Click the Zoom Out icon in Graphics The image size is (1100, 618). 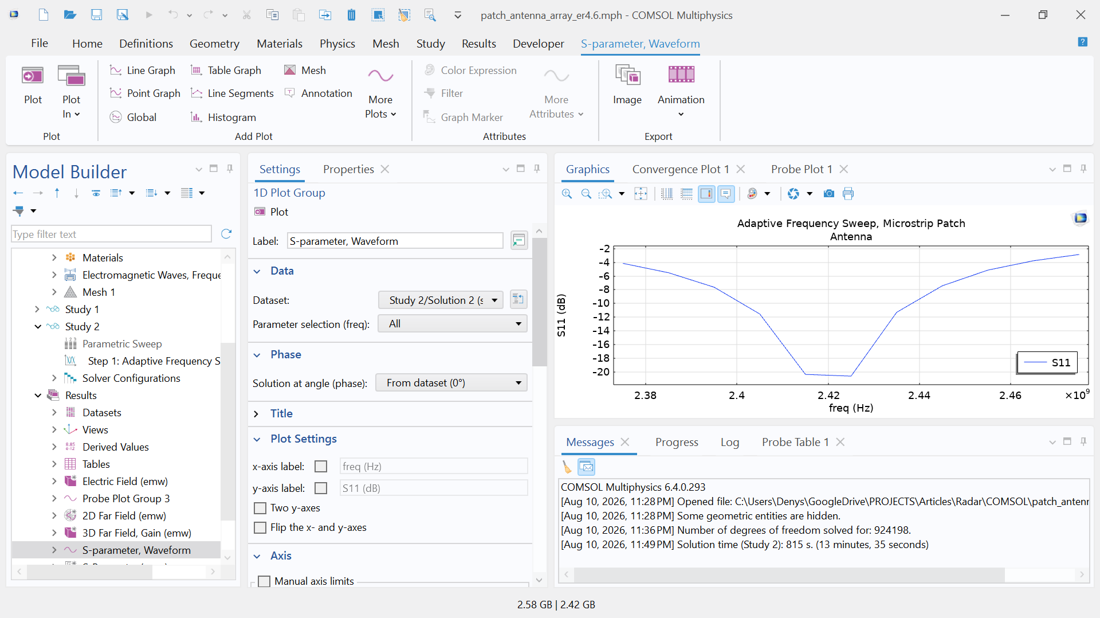click(x=586, y=194)
